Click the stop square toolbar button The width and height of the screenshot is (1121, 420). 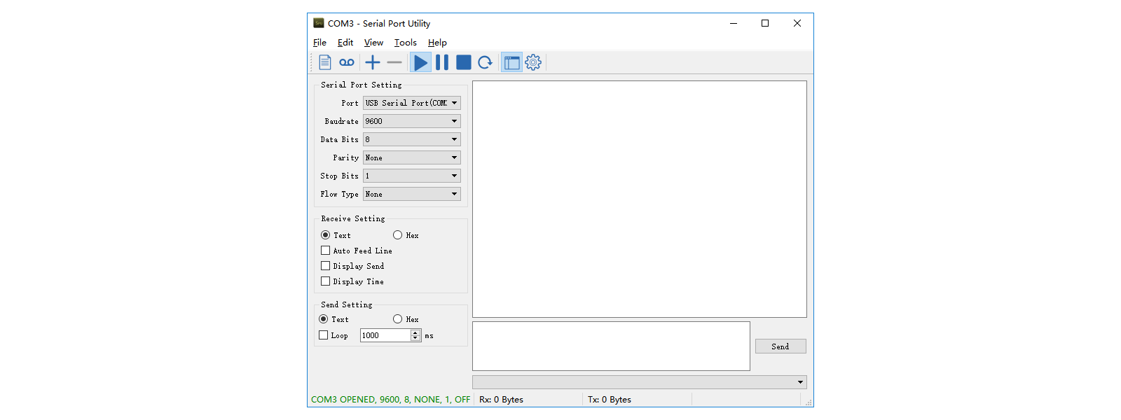click(x=464, y=62)
